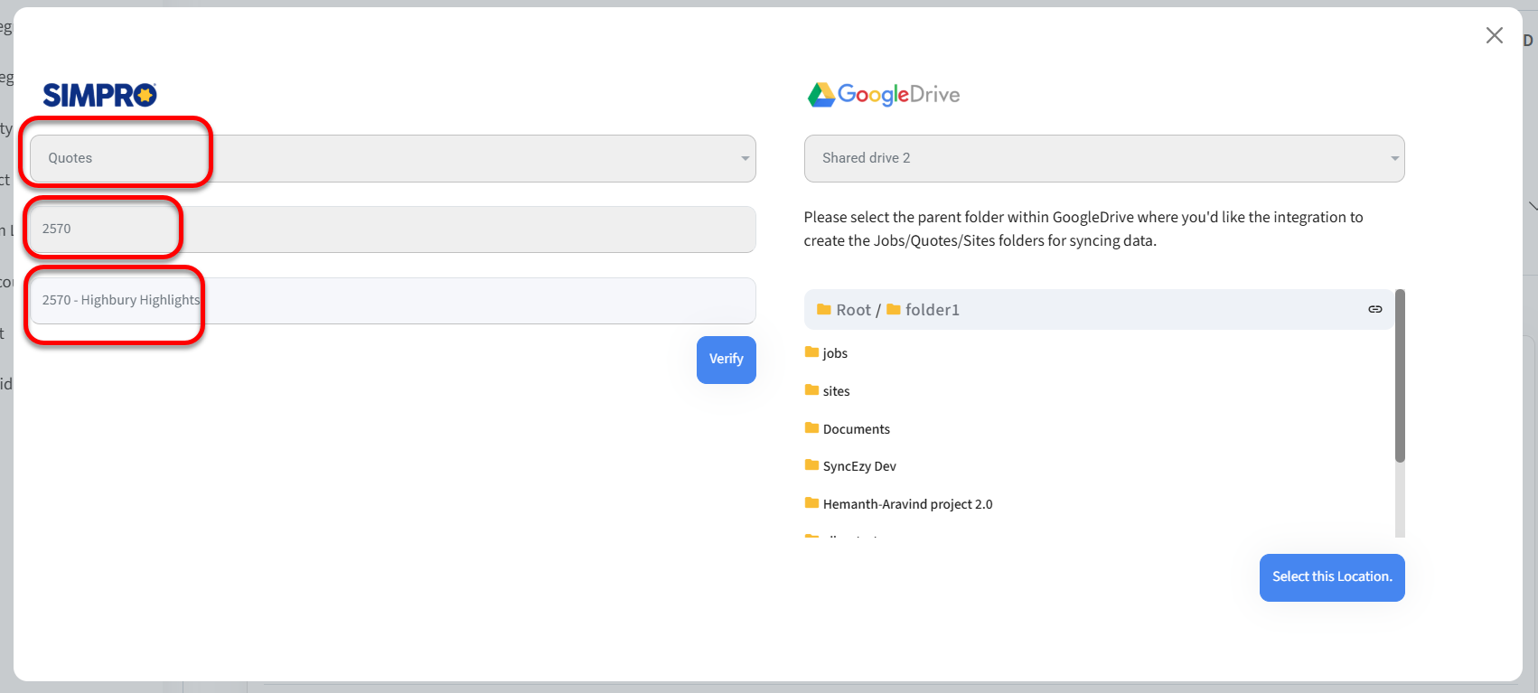
Task: Select the folder1 breadcrumb label
Action: click(932, 310)
